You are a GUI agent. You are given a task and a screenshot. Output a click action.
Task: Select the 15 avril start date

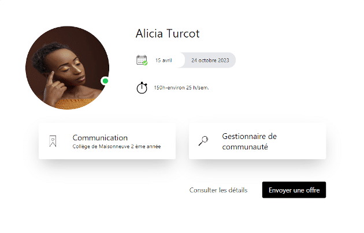164,61
